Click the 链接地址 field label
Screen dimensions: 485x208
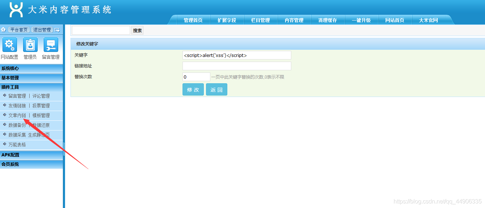[83, 66]
